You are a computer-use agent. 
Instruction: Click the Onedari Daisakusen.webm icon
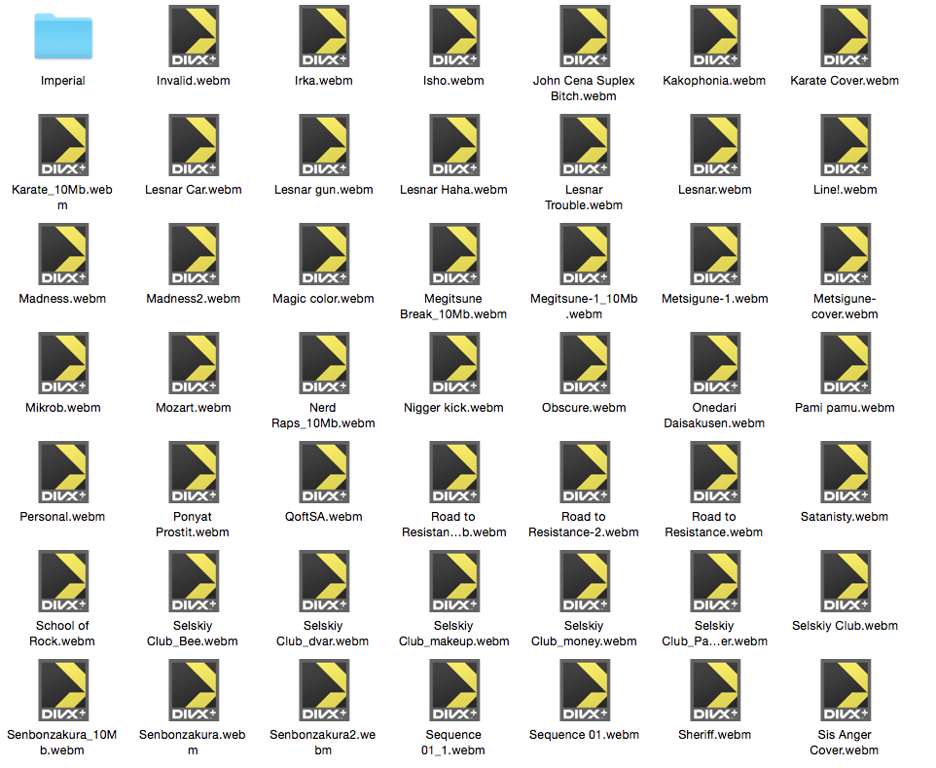[x=715, y=363]
